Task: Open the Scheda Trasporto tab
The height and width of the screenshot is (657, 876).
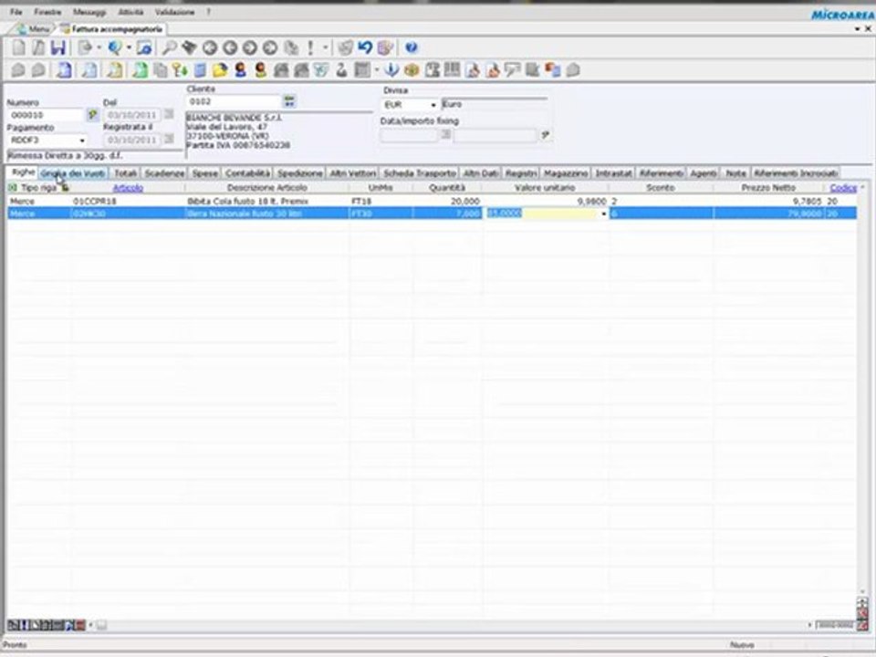Action: coord(420,173)
